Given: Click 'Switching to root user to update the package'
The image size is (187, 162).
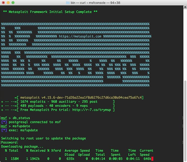Looking at the screenshot, I should coord(44,138).
